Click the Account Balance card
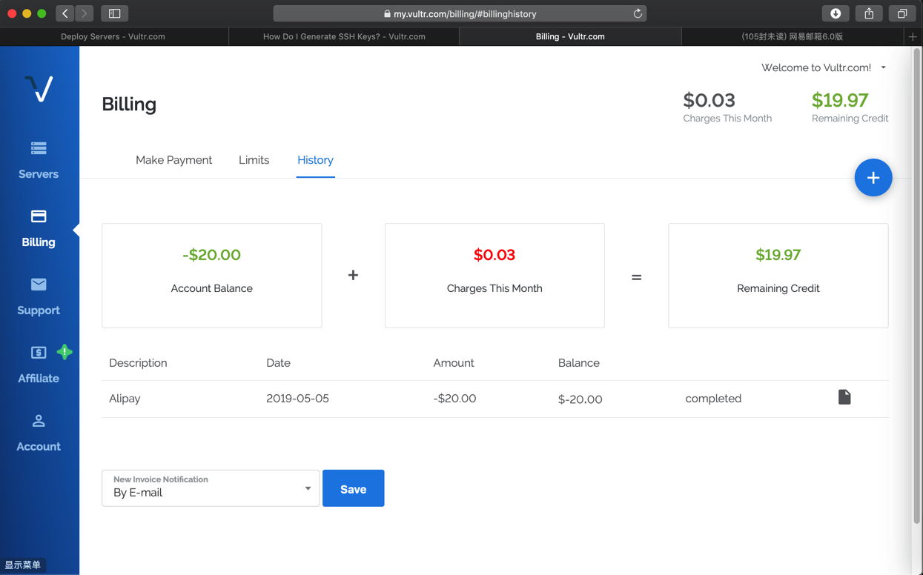The width and height of the screenshot is (923, 575). (212, 276)
